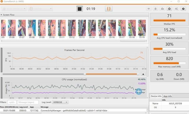Click the Message regex filter field

28,102
